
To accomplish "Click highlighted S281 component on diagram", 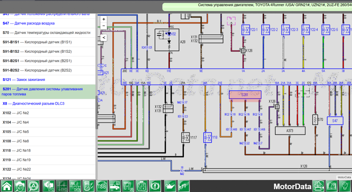I will pos(245,94).
